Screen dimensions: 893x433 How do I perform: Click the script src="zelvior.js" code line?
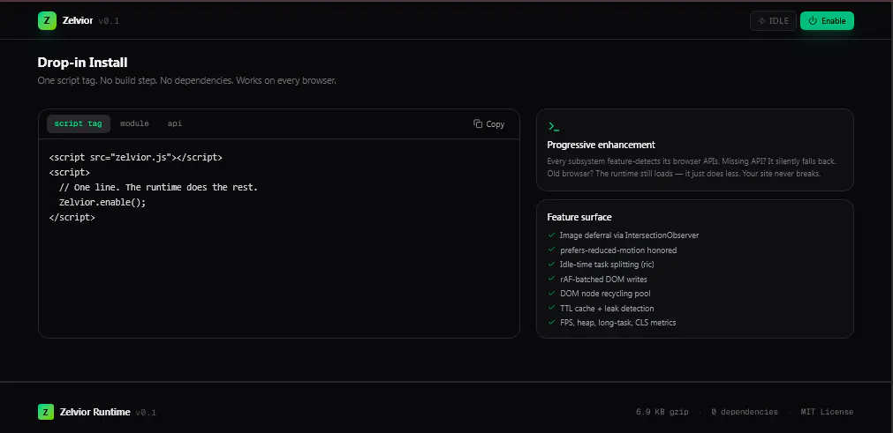[x=135, y=157]
